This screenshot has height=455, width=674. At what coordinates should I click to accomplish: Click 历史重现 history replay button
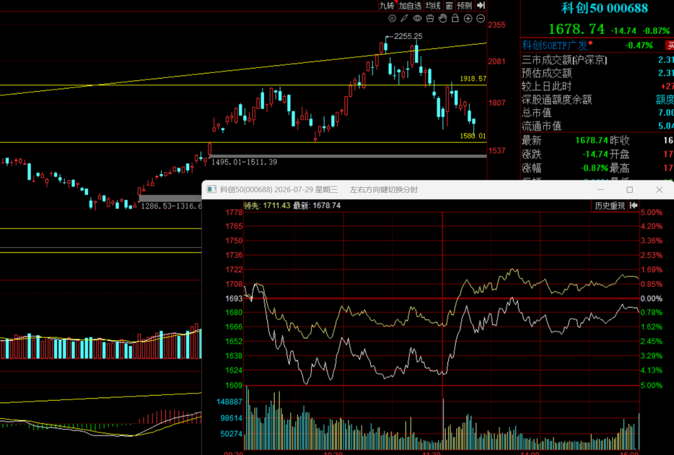pyautogui.click(x=610, y=206)
